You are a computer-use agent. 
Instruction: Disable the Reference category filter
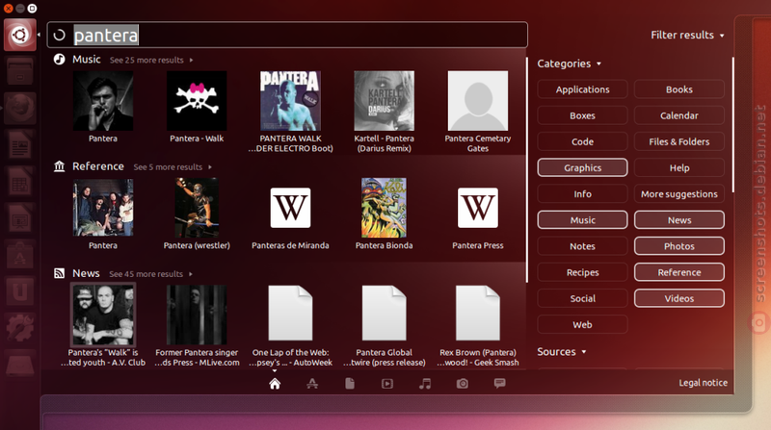[x=679, y=272]
